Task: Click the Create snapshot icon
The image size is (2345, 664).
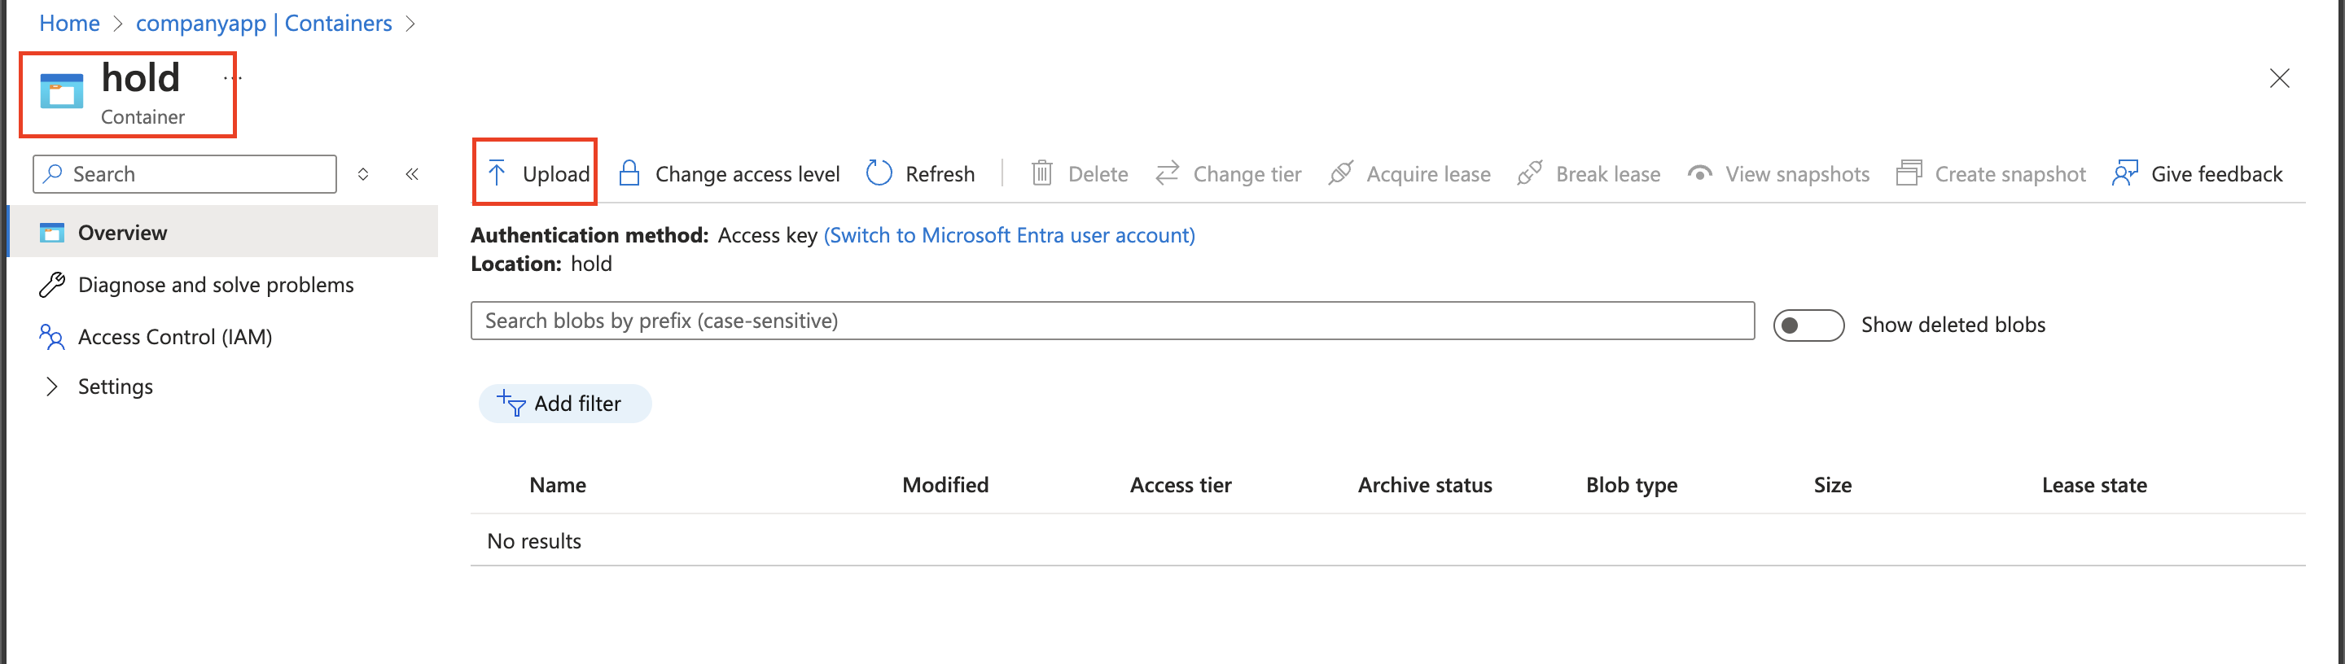Action: [x=1909, y=173]
